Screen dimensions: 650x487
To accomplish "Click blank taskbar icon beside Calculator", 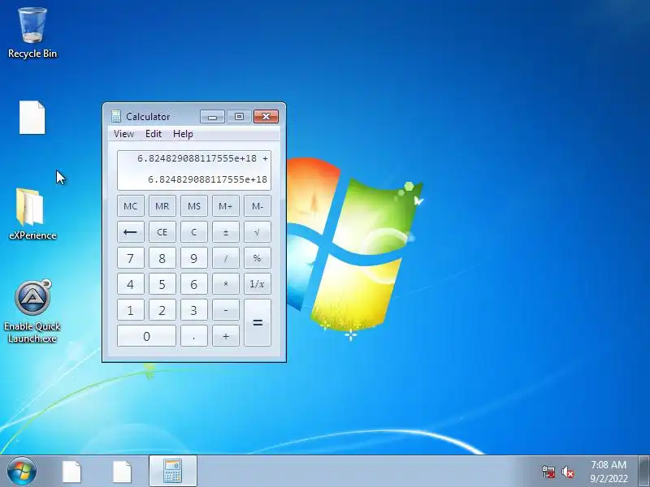I will click(123, 472).
